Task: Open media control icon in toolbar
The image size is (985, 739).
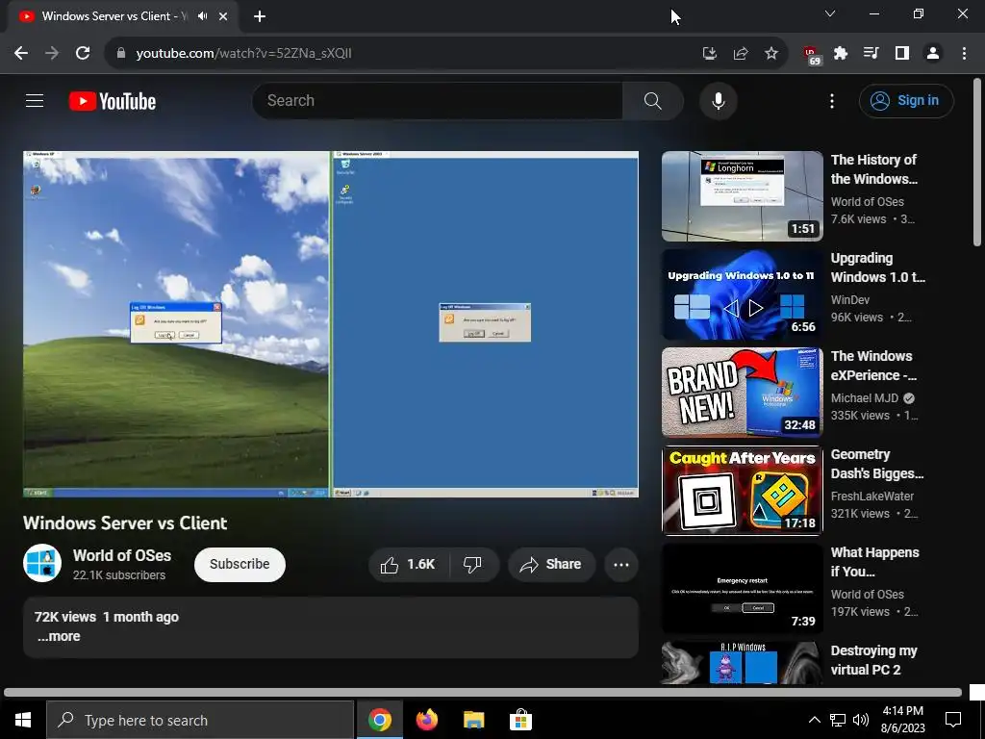Action: (871, 53)
